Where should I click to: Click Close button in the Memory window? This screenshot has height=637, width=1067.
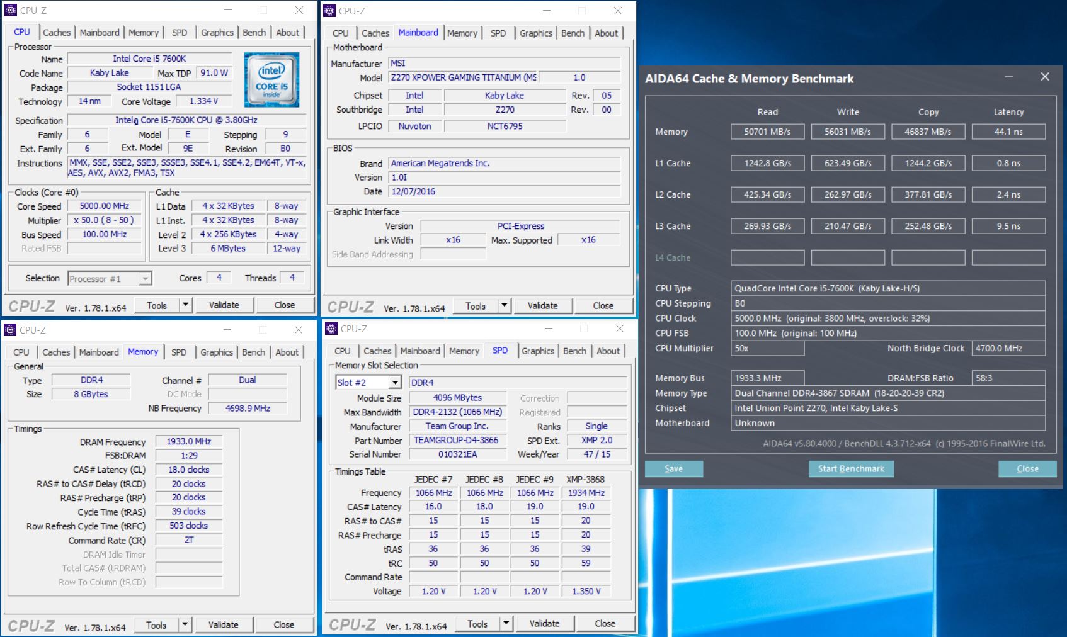(x=284, y=624)
